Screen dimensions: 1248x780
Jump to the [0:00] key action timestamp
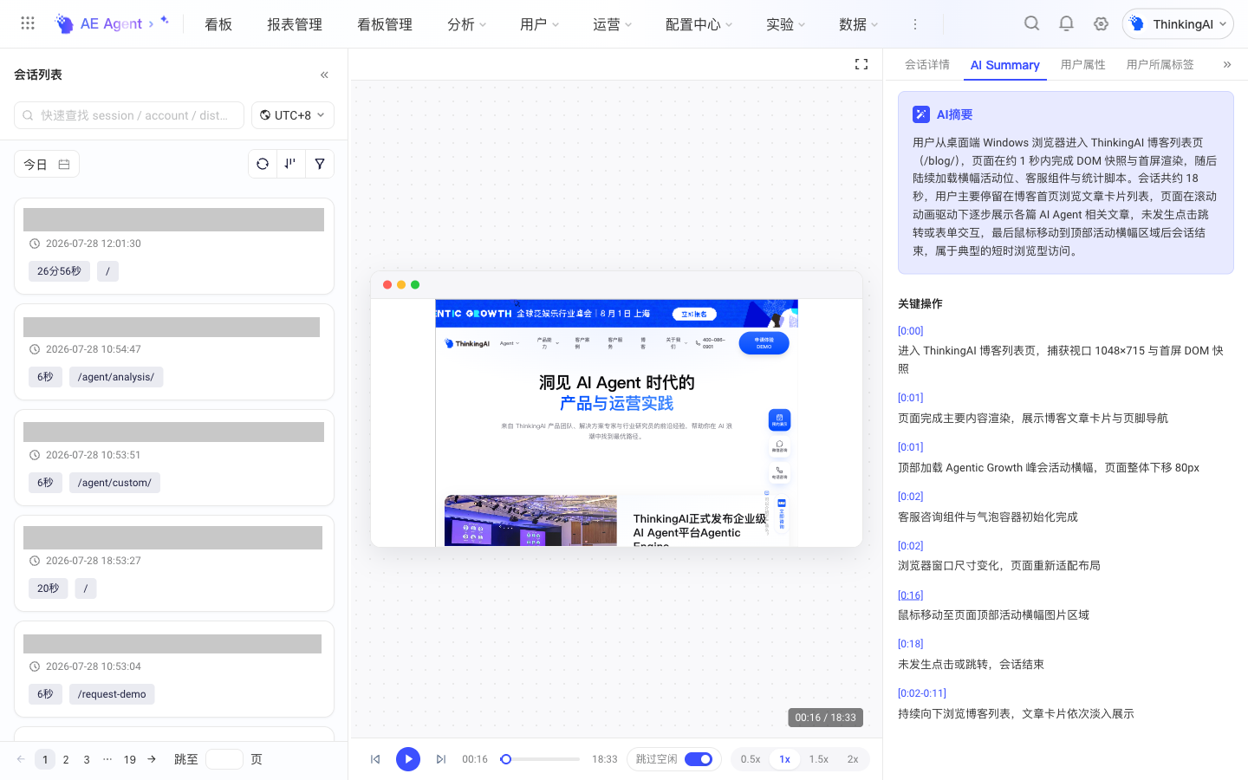tap(911, 331)
